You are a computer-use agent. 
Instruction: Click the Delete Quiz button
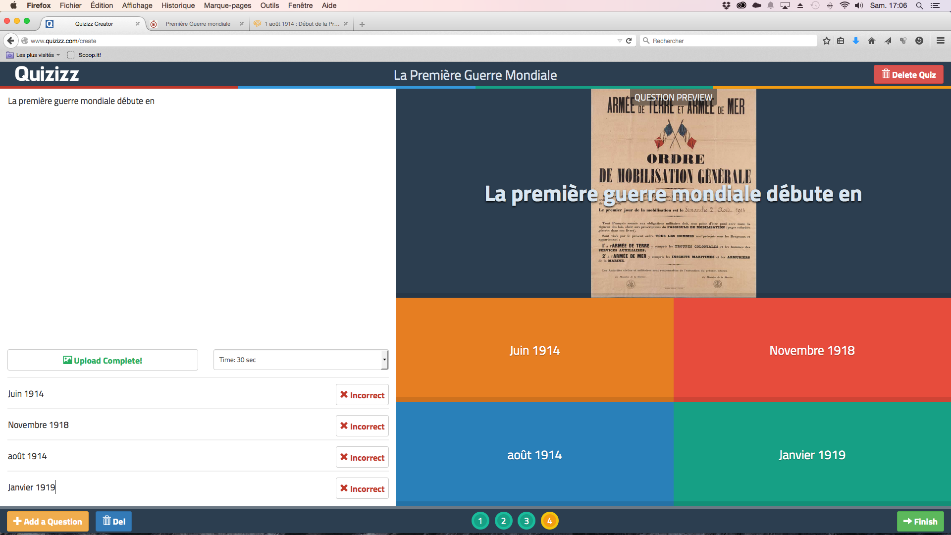click(x=908, y=75)
